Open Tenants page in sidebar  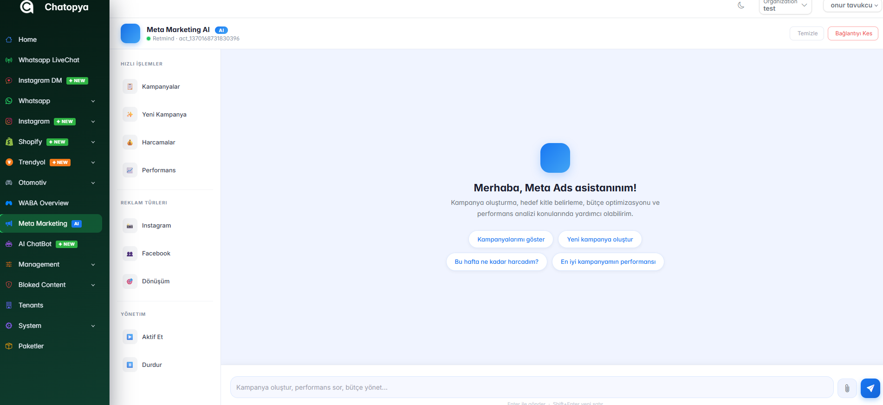click(51, 305)
